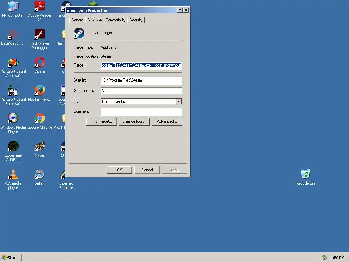Switch to the Security tab
The width and height of the screenshot is (349, 262).
click(x=136, y=20)
